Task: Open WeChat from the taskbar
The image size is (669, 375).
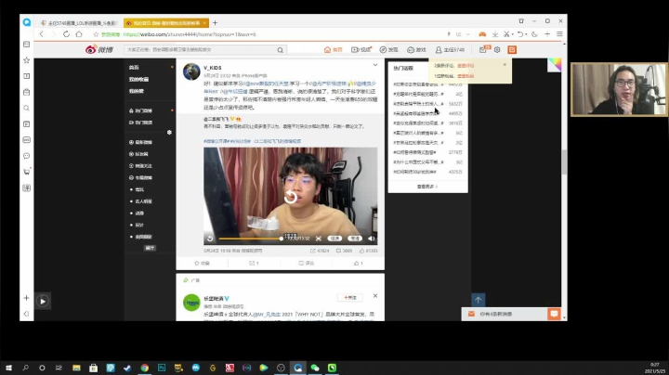Action: 315,368
